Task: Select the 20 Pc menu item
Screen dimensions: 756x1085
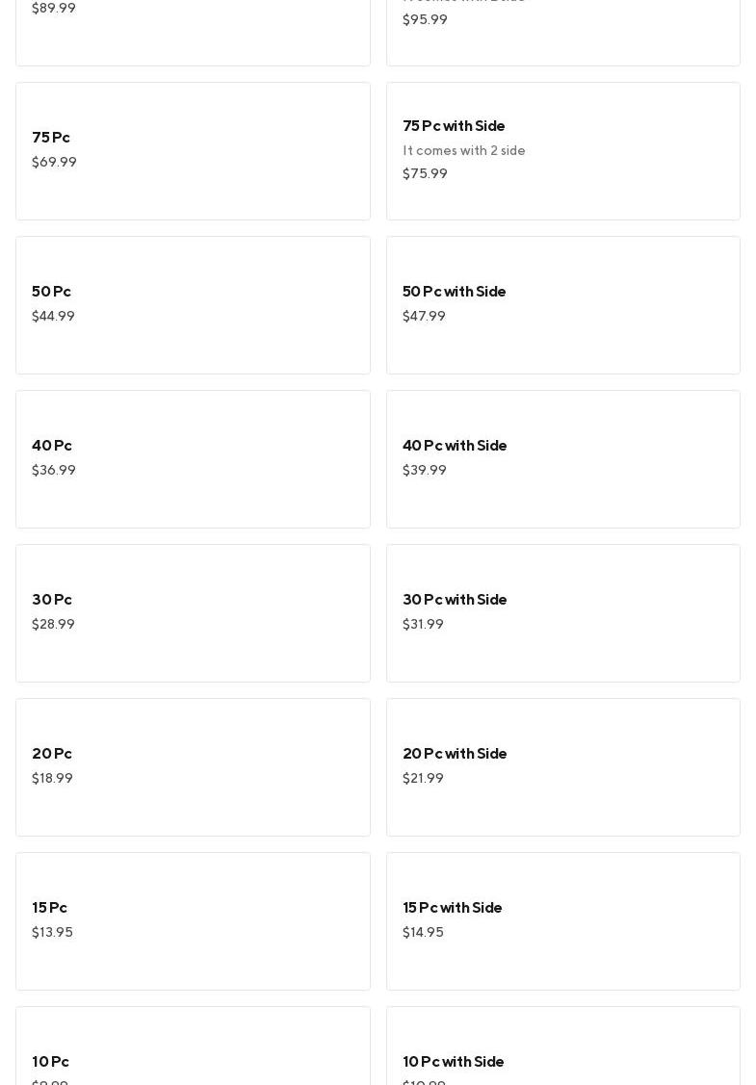Action: [193, 766]
